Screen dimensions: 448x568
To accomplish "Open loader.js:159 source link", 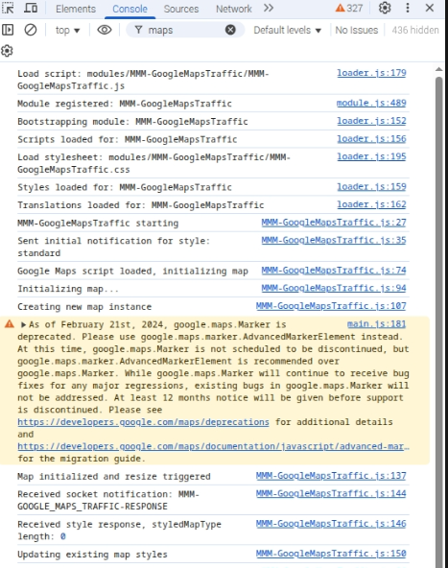I will 371,186.
